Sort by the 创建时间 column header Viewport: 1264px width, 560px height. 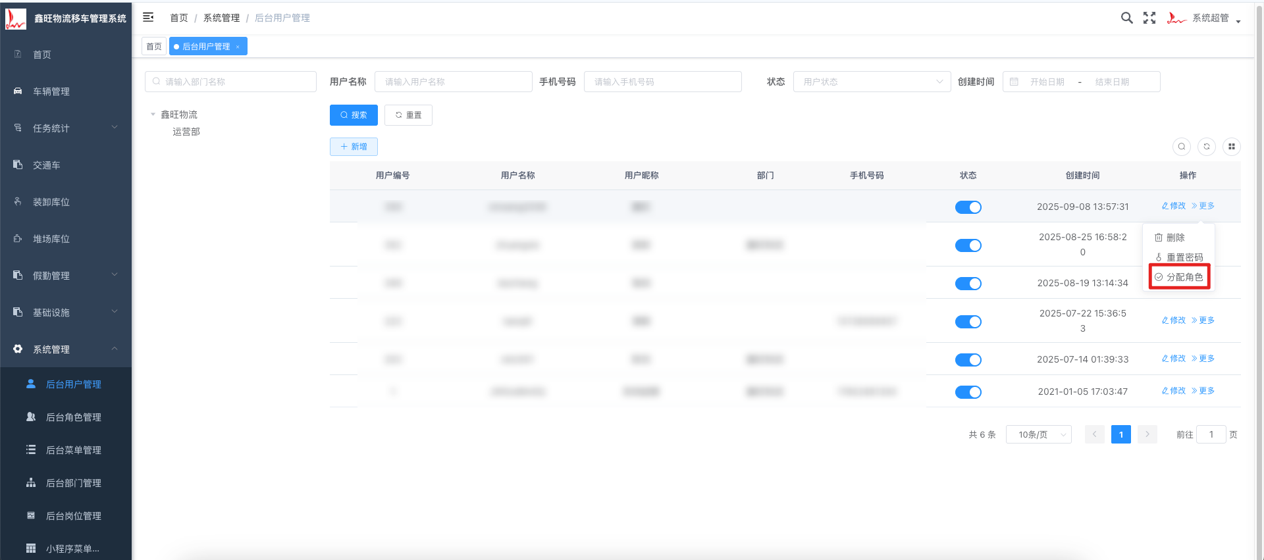(x=1083, y=176)
